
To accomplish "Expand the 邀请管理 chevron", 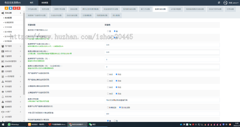I will (x=21, y=107).
